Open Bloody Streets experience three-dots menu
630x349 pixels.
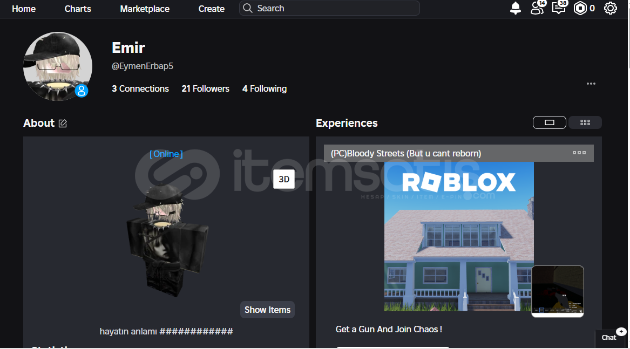(x=579, y=153)
